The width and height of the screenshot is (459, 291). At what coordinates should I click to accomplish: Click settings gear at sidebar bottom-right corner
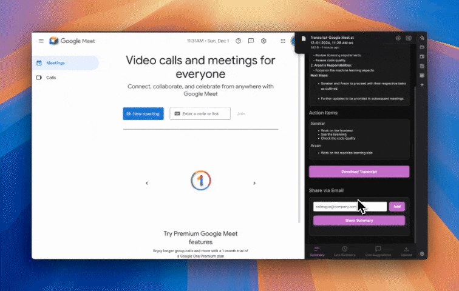pyautogui.click(x=422, y=253)
